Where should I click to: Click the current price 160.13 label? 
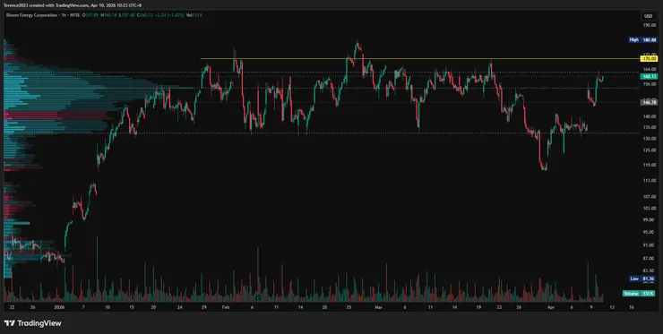click(648, 77)
